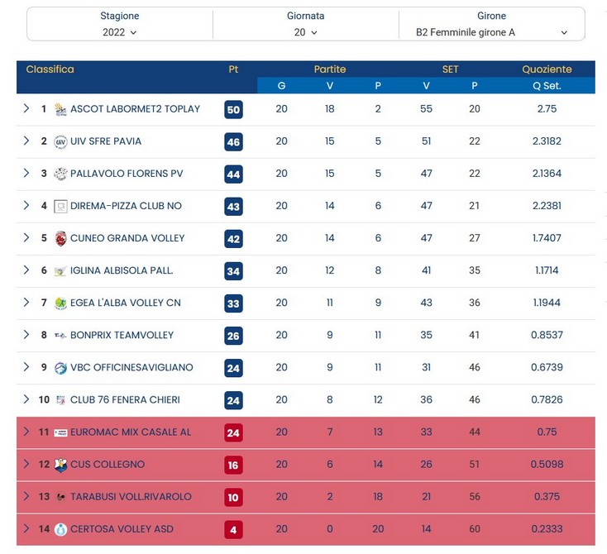
Task: Expand the UIV SFRE Pavia row
Action: point(26,141)
